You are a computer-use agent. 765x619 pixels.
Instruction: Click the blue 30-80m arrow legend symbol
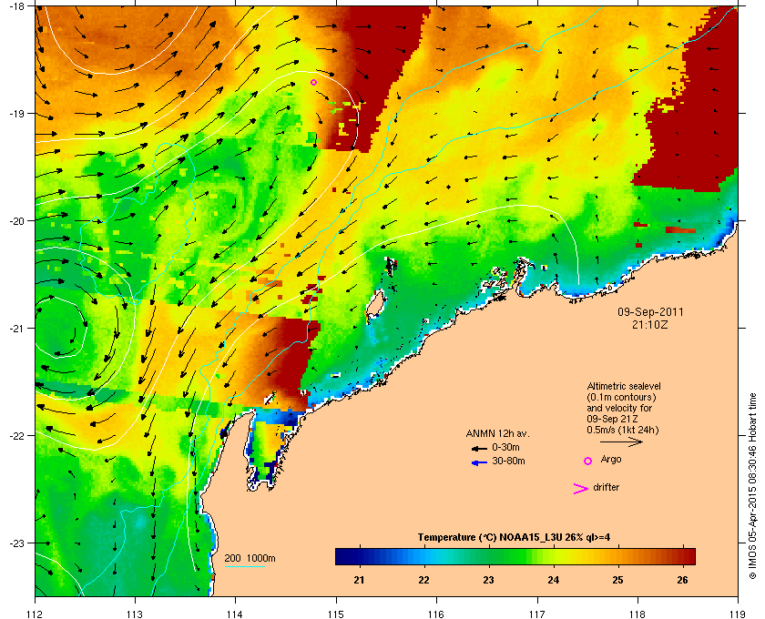(x=479, y=462)
